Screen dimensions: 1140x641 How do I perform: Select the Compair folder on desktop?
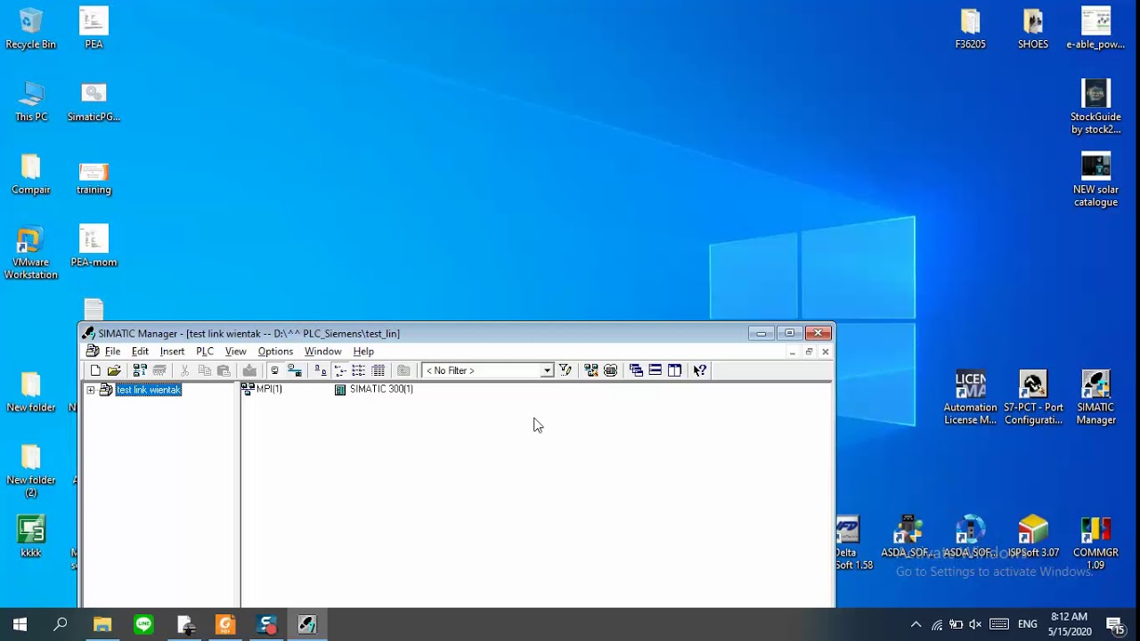coord(31,174)
